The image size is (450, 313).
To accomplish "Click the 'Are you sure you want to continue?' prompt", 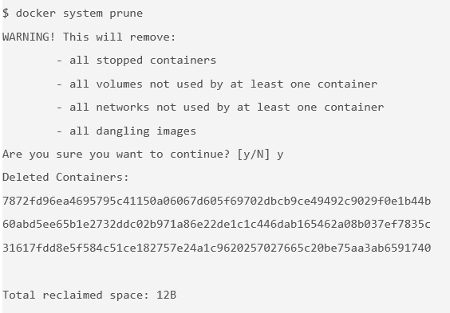I will (116, 155).
